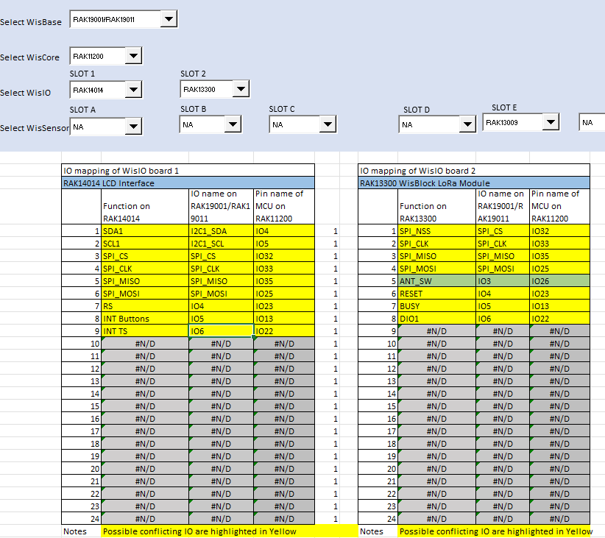Open the Select WisBase dropdown
Image resolution: width=605 pixels, height=538 pixels.
[x=168, y=20]
